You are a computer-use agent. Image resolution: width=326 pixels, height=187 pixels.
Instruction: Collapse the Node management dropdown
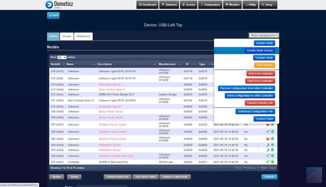point(264,36)
